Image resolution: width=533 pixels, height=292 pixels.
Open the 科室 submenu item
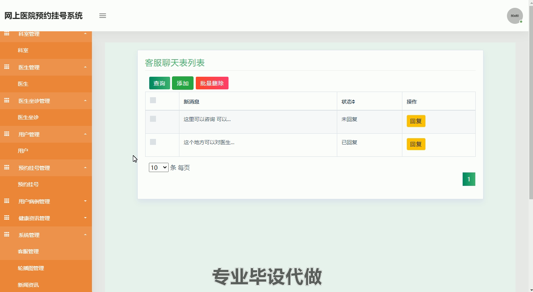[x=46, y=50]
